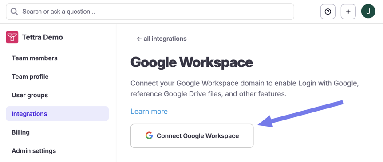Screen dimensions: 383x162
Task: Click the Tettra Demo team name
Action: pos(42,37)
